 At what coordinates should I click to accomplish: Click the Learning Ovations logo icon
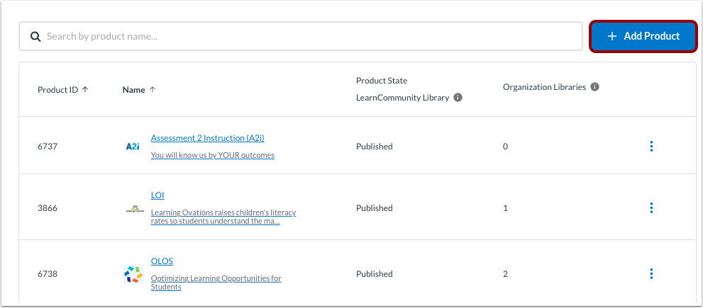133,209
